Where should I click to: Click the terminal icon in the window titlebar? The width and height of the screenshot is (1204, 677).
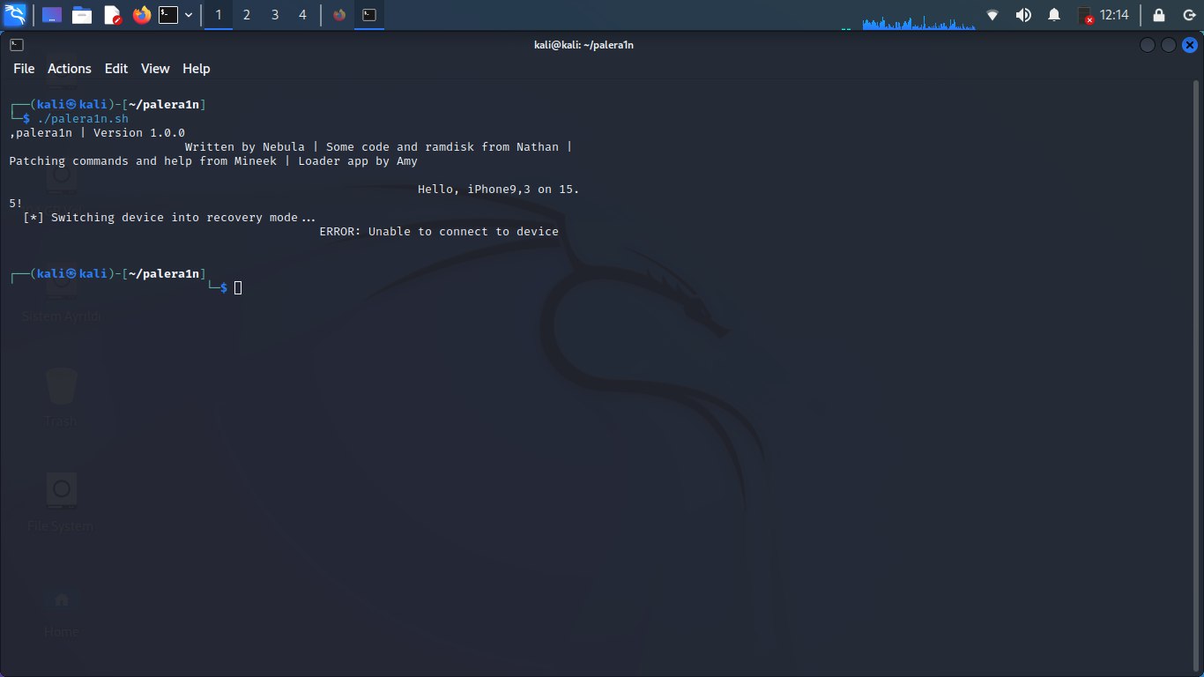[x=16, y=44]
